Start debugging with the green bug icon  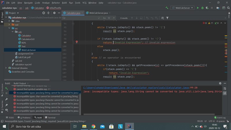(202, 8)
